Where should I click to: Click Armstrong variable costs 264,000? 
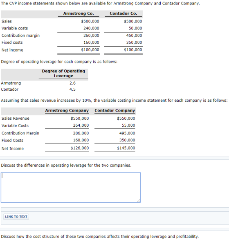click(x=81, y=125)
